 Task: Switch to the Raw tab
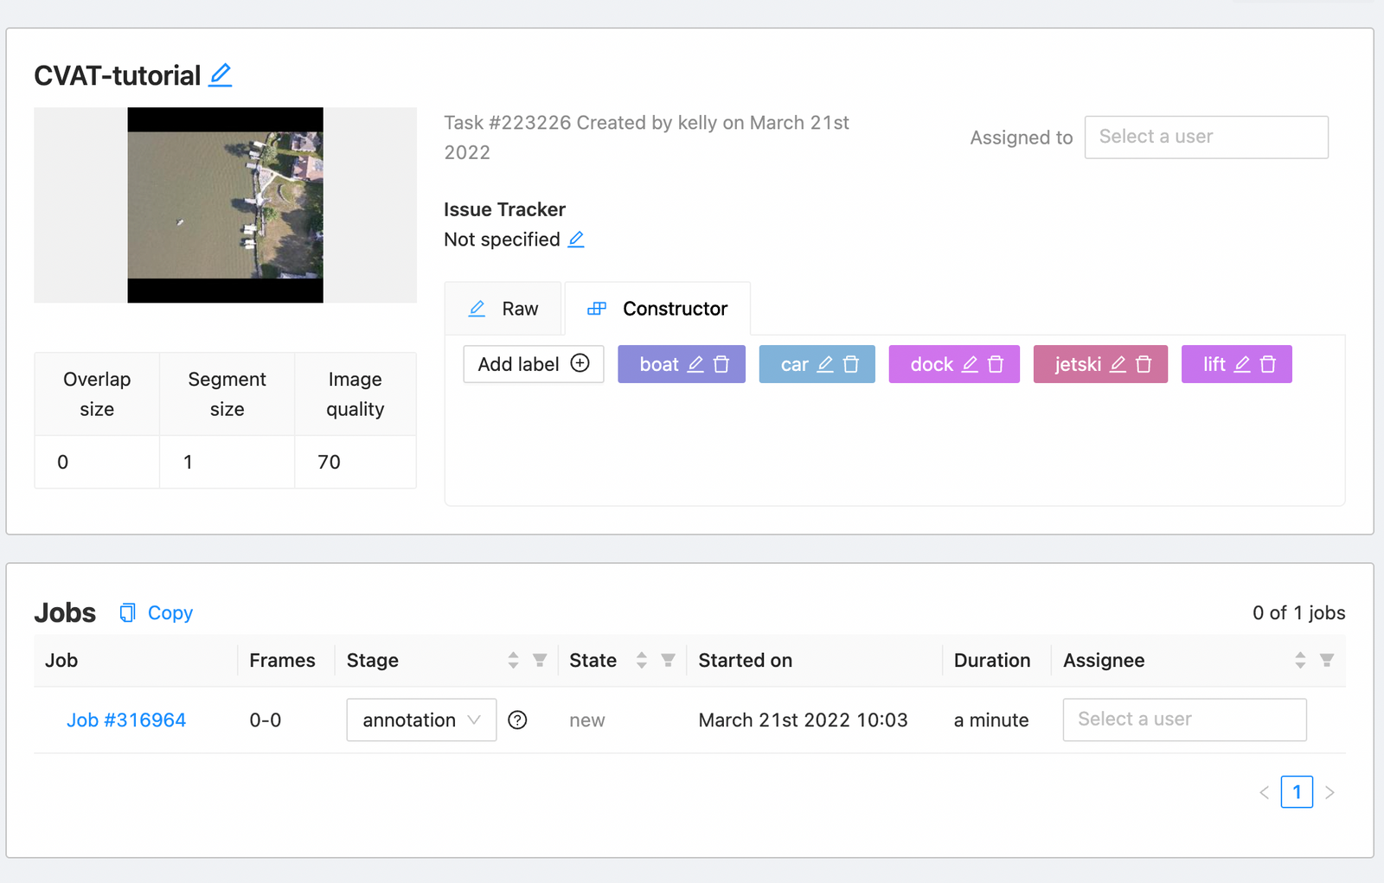tap(503, 308)
